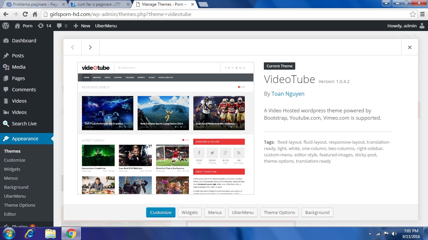428x240 pixels.
Task: Click the Appearance sidebar menu
Action: [x=27, y=139]
